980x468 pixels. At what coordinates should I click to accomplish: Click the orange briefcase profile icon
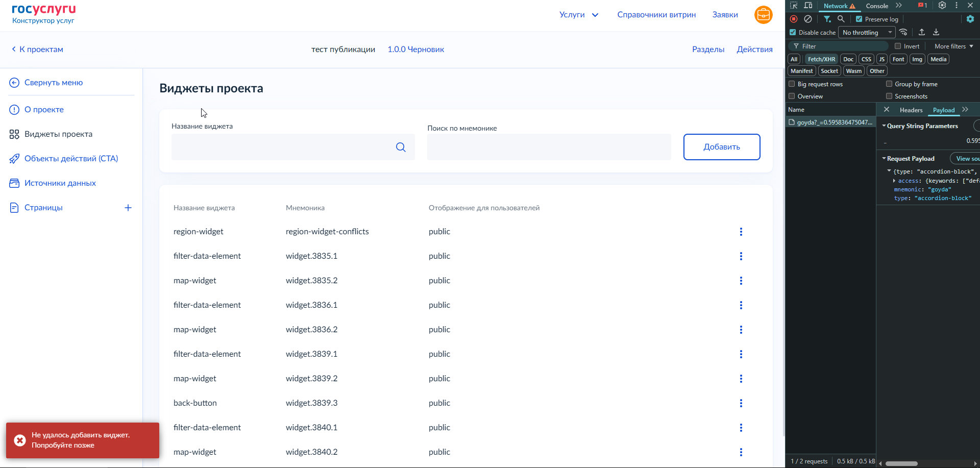pyautogui.click(x=764, y=15)
